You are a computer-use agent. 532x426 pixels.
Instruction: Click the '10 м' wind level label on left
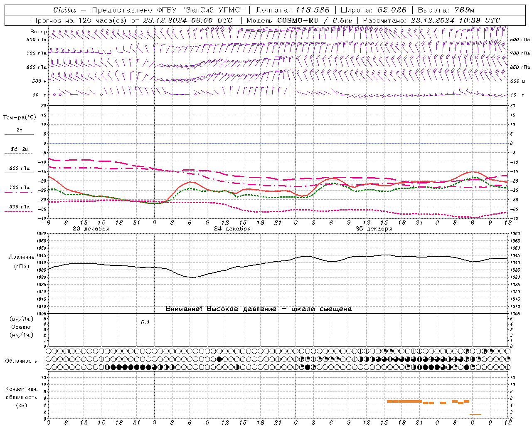(x=39, y=95)
